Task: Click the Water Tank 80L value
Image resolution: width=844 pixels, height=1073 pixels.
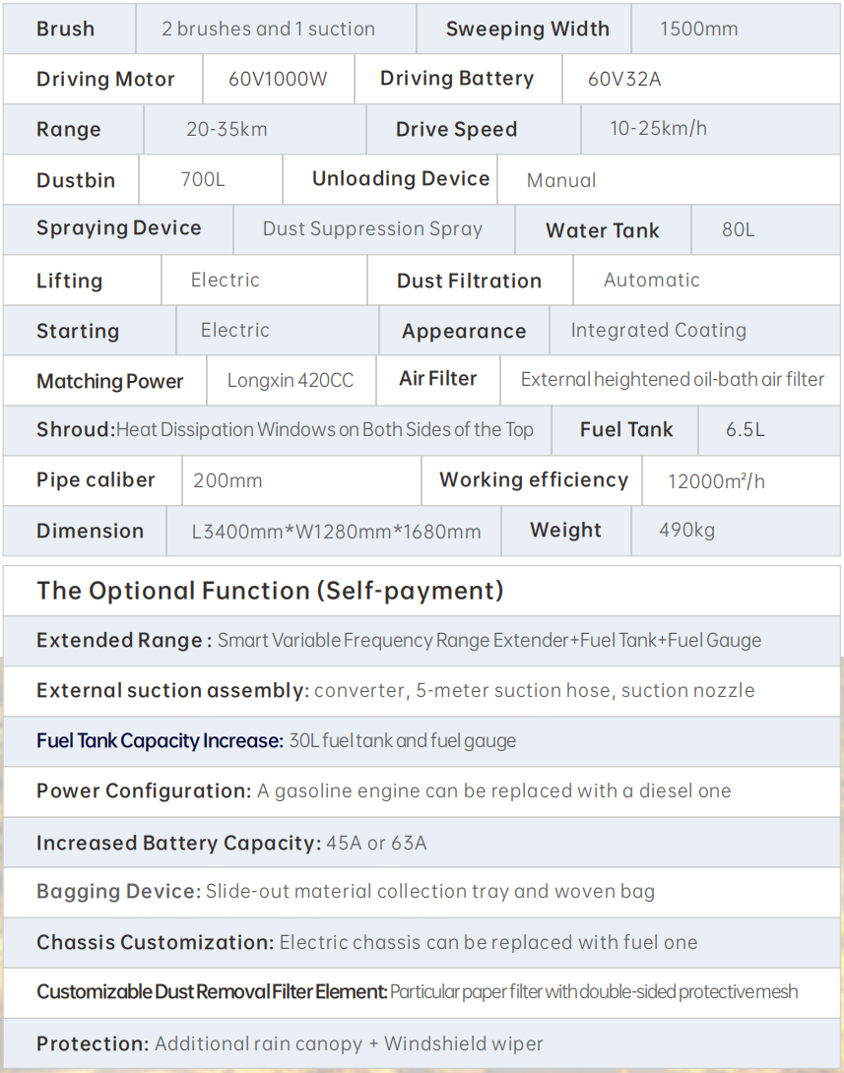Action: click(x=739, y=230)
